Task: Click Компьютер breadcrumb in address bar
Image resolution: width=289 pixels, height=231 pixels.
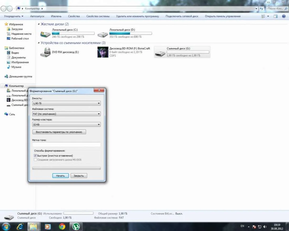Action: click(32, 8)
